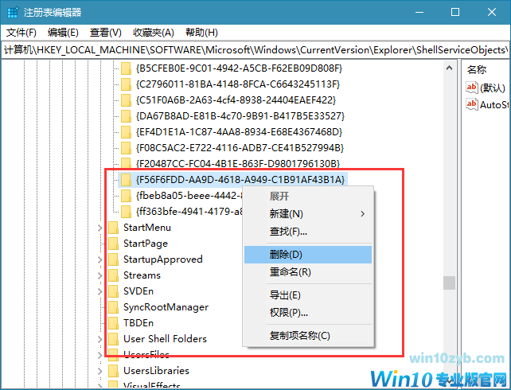Select the (默认) value entry
Image resolution: width=511 pixels, height=390 pixels.
coord(493,88)
